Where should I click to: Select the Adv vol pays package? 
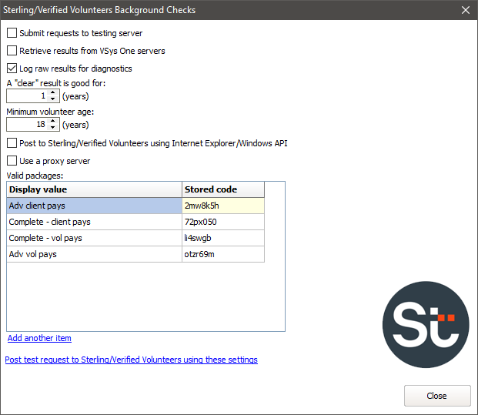[x=94, y=254]
